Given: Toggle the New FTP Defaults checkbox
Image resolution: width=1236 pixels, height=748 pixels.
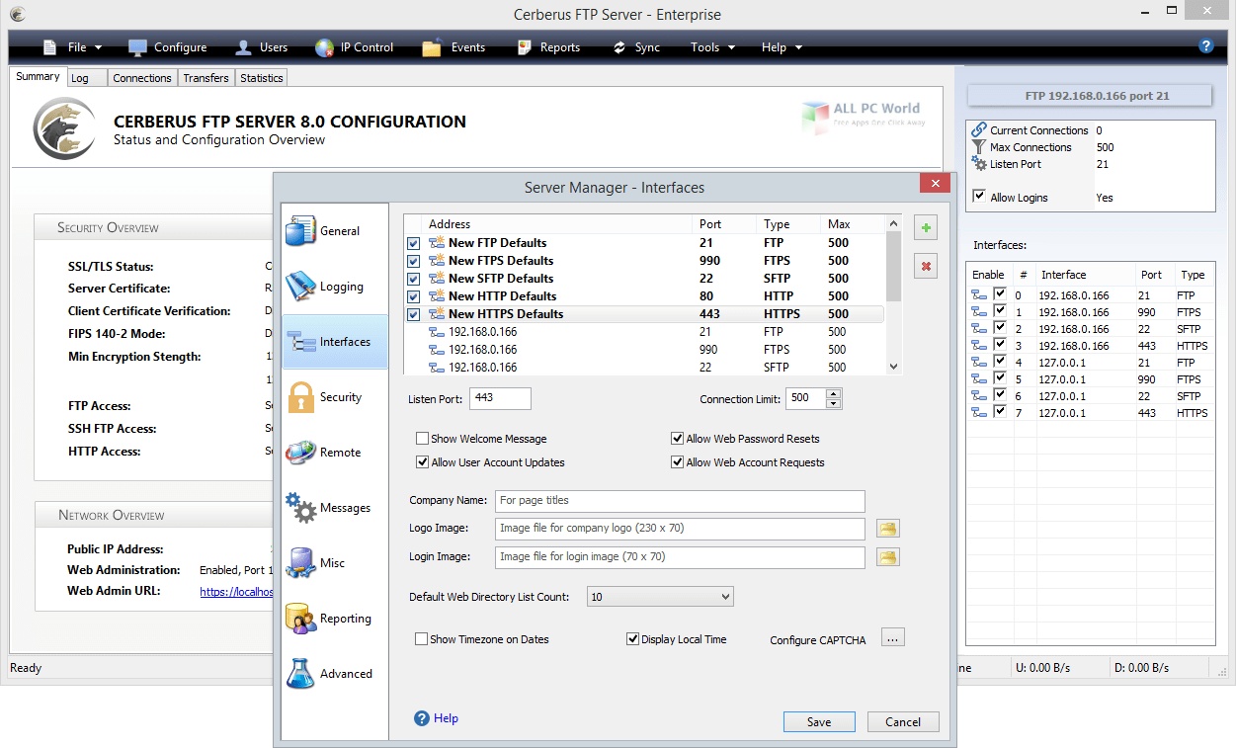Looking at the screenshot, I should [x=413, y=243].
